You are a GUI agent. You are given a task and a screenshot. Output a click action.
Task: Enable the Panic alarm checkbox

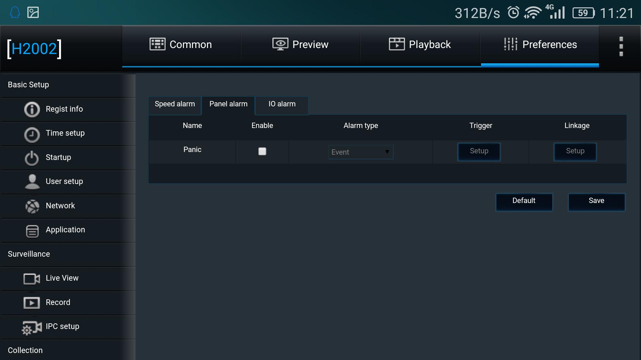[x=262, y=151]
